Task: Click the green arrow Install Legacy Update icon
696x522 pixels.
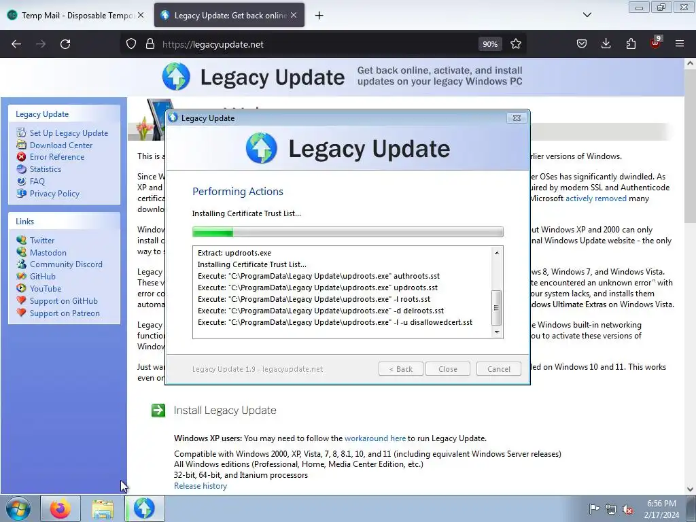Action: [158, 410]
